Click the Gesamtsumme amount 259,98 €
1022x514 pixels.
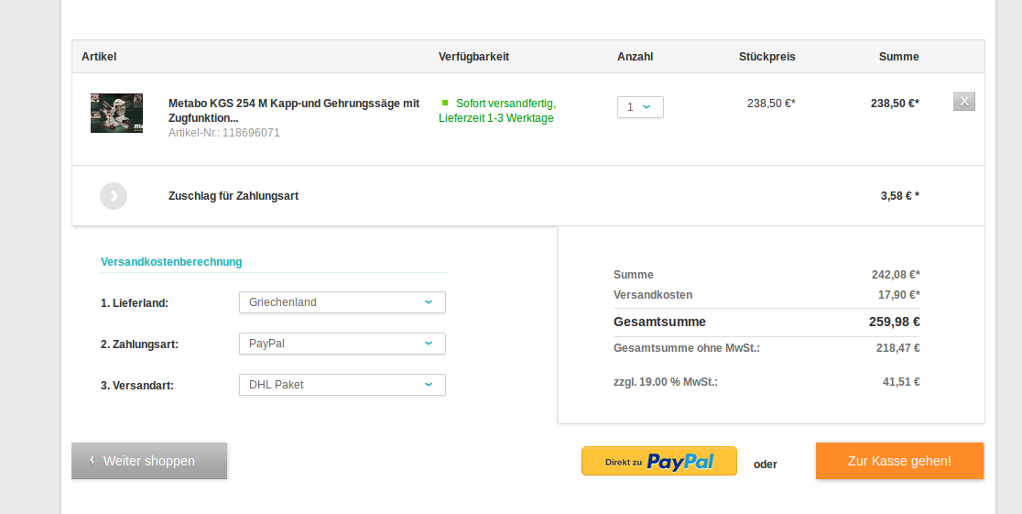tap(894, 322)
